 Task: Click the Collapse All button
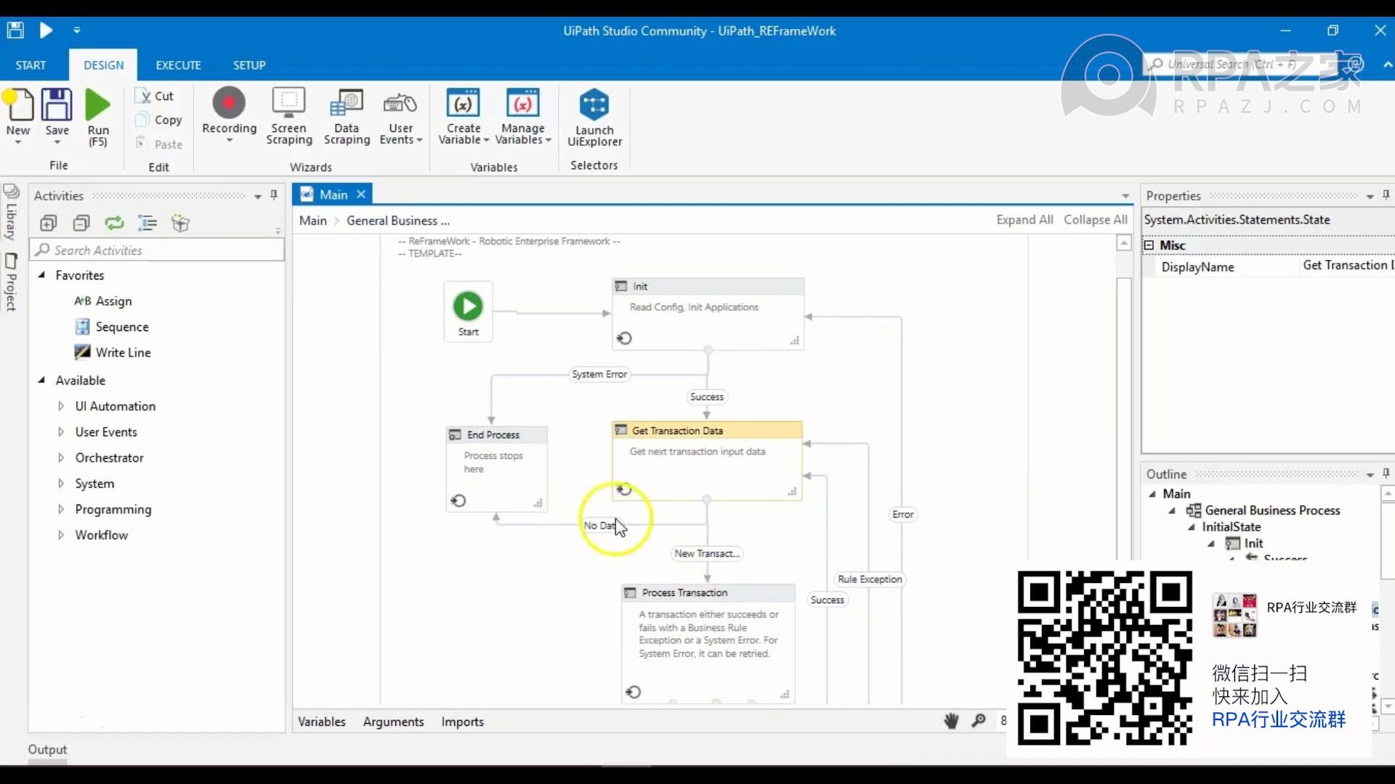(x=1096, y=219)
